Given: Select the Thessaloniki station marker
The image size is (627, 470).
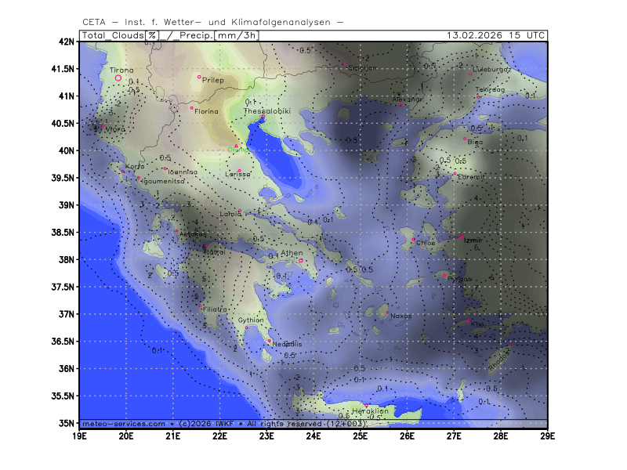Looking at the screenshot, I should click(x=263, y=117).
